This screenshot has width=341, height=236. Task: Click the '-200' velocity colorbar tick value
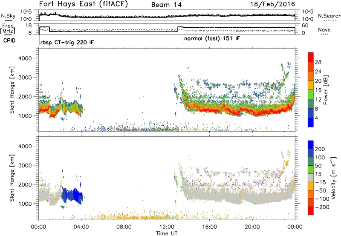point(322,207)
